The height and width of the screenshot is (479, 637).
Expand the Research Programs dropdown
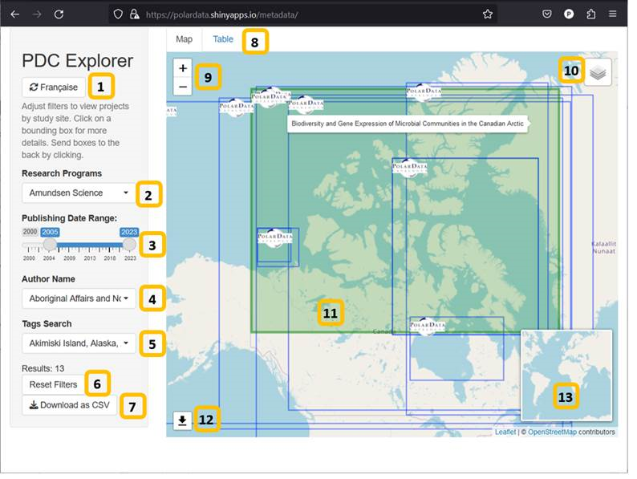pyautogui.click(x=79, y=193)
